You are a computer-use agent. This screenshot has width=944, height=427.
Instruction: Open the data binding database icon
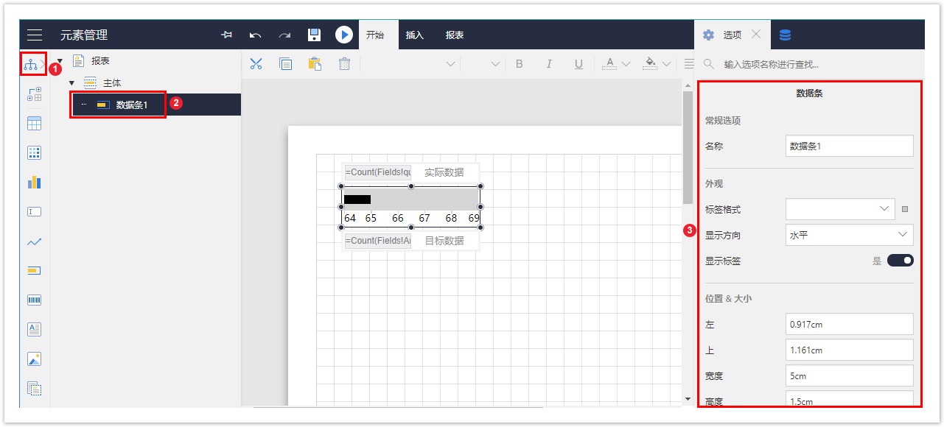click(786, 35)
